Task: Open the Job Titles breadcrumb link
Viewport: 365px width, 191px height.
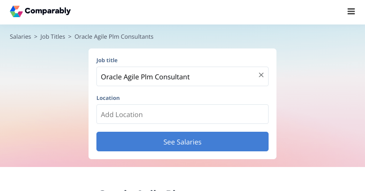Action: (53, 37)
